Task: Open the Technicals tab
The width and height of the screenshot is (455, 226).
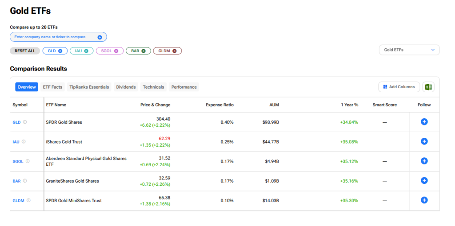Action: [153, 87]
